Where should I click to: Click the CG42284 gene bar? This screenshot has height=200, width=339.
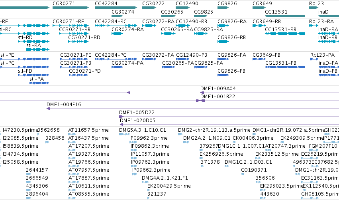pyautogui.click(x=116, y=8)
